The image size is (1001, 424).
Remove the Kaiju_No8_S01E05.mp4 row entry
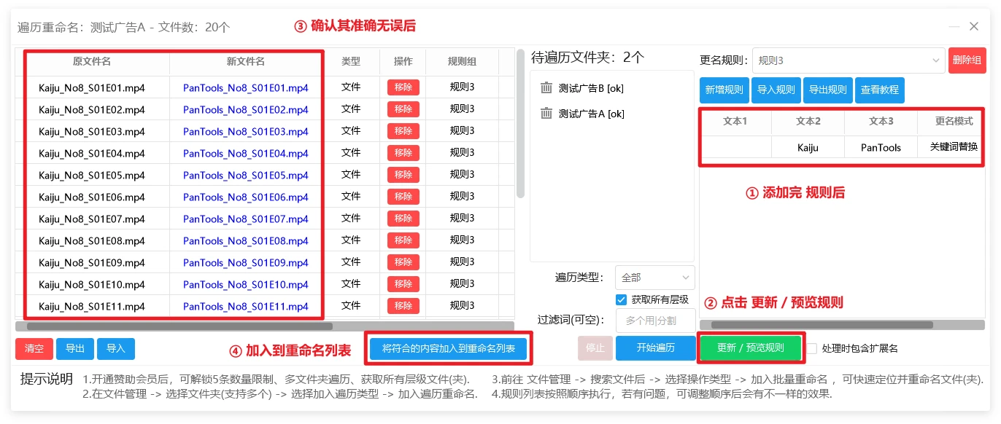tap(403, 175)
